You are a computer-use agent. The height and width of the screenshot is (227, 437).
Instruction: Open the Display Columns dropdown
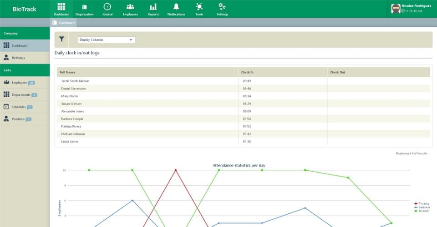(x=106, y=40)
